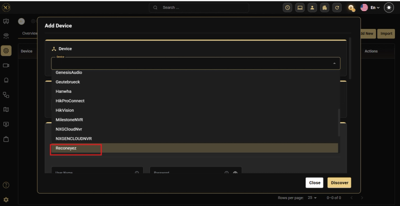The height and width of the screenshot is (206, 400).
Task: Click the previous page arrow
Action: coord(351,198)
